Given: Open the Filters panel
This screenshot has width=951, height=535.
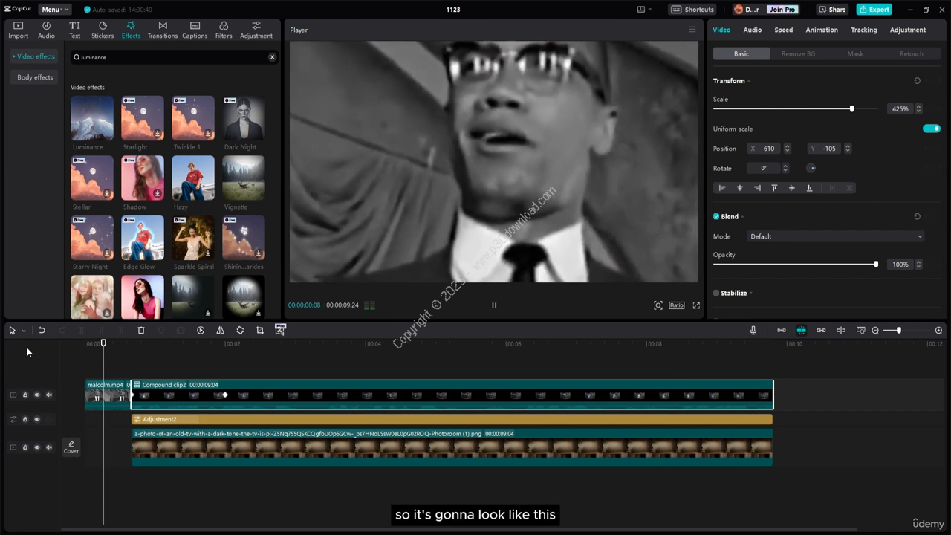Looking at the screenshot, I should click(224, 30).
